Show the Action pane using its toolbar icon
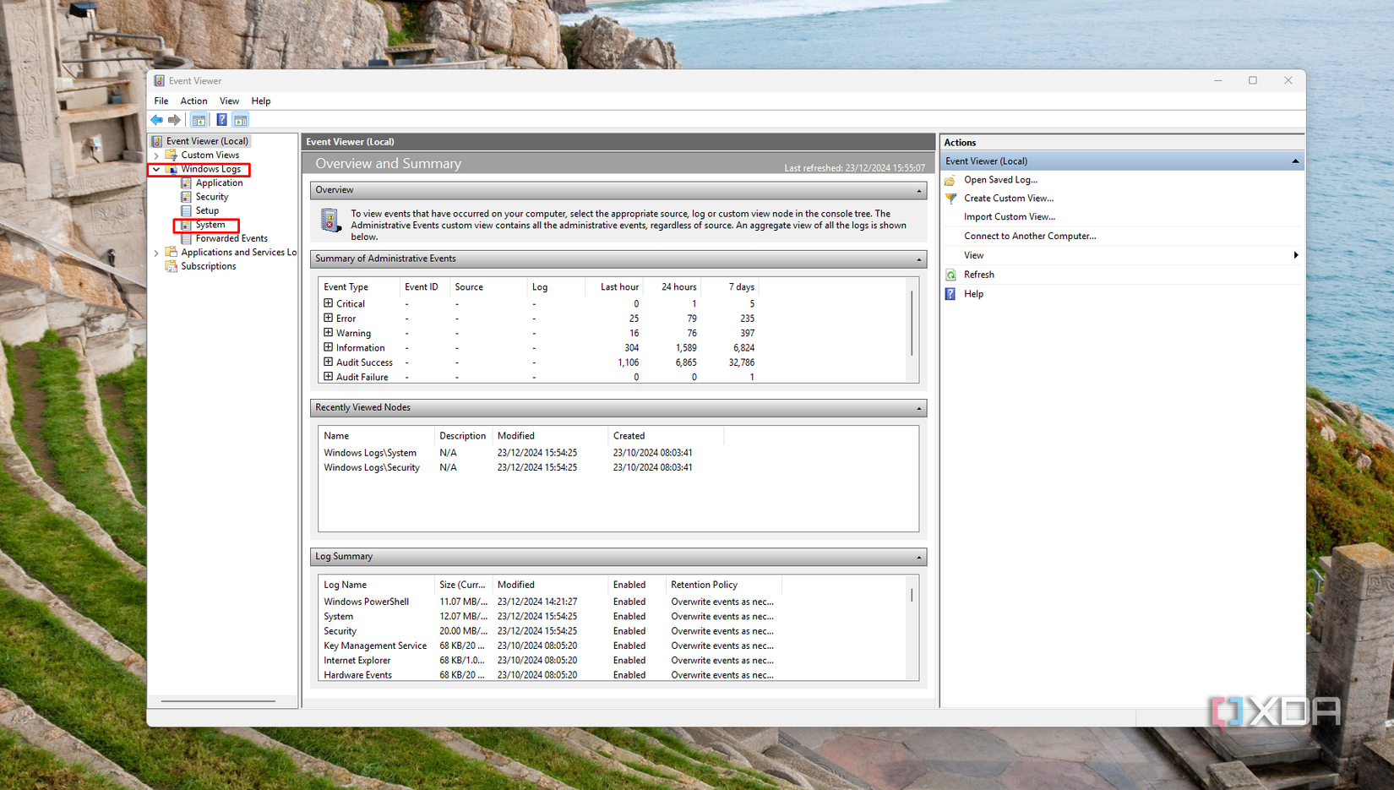1394x790 pixels. point(240,119)
